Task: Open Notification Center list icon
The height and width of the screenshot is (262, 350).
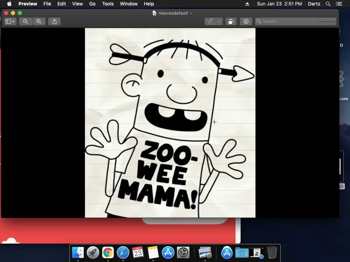Action: point(339,4)
